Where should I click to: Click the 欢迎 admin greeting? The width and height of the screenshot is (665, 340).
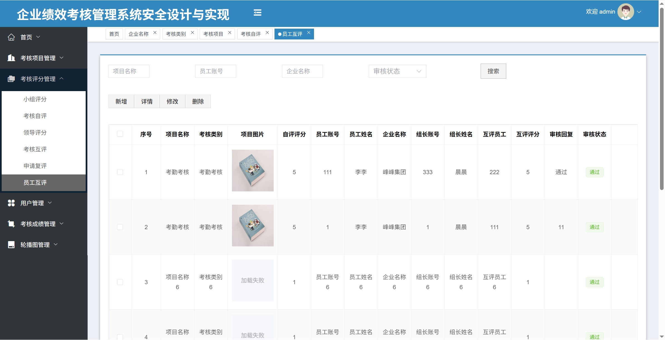600,12
